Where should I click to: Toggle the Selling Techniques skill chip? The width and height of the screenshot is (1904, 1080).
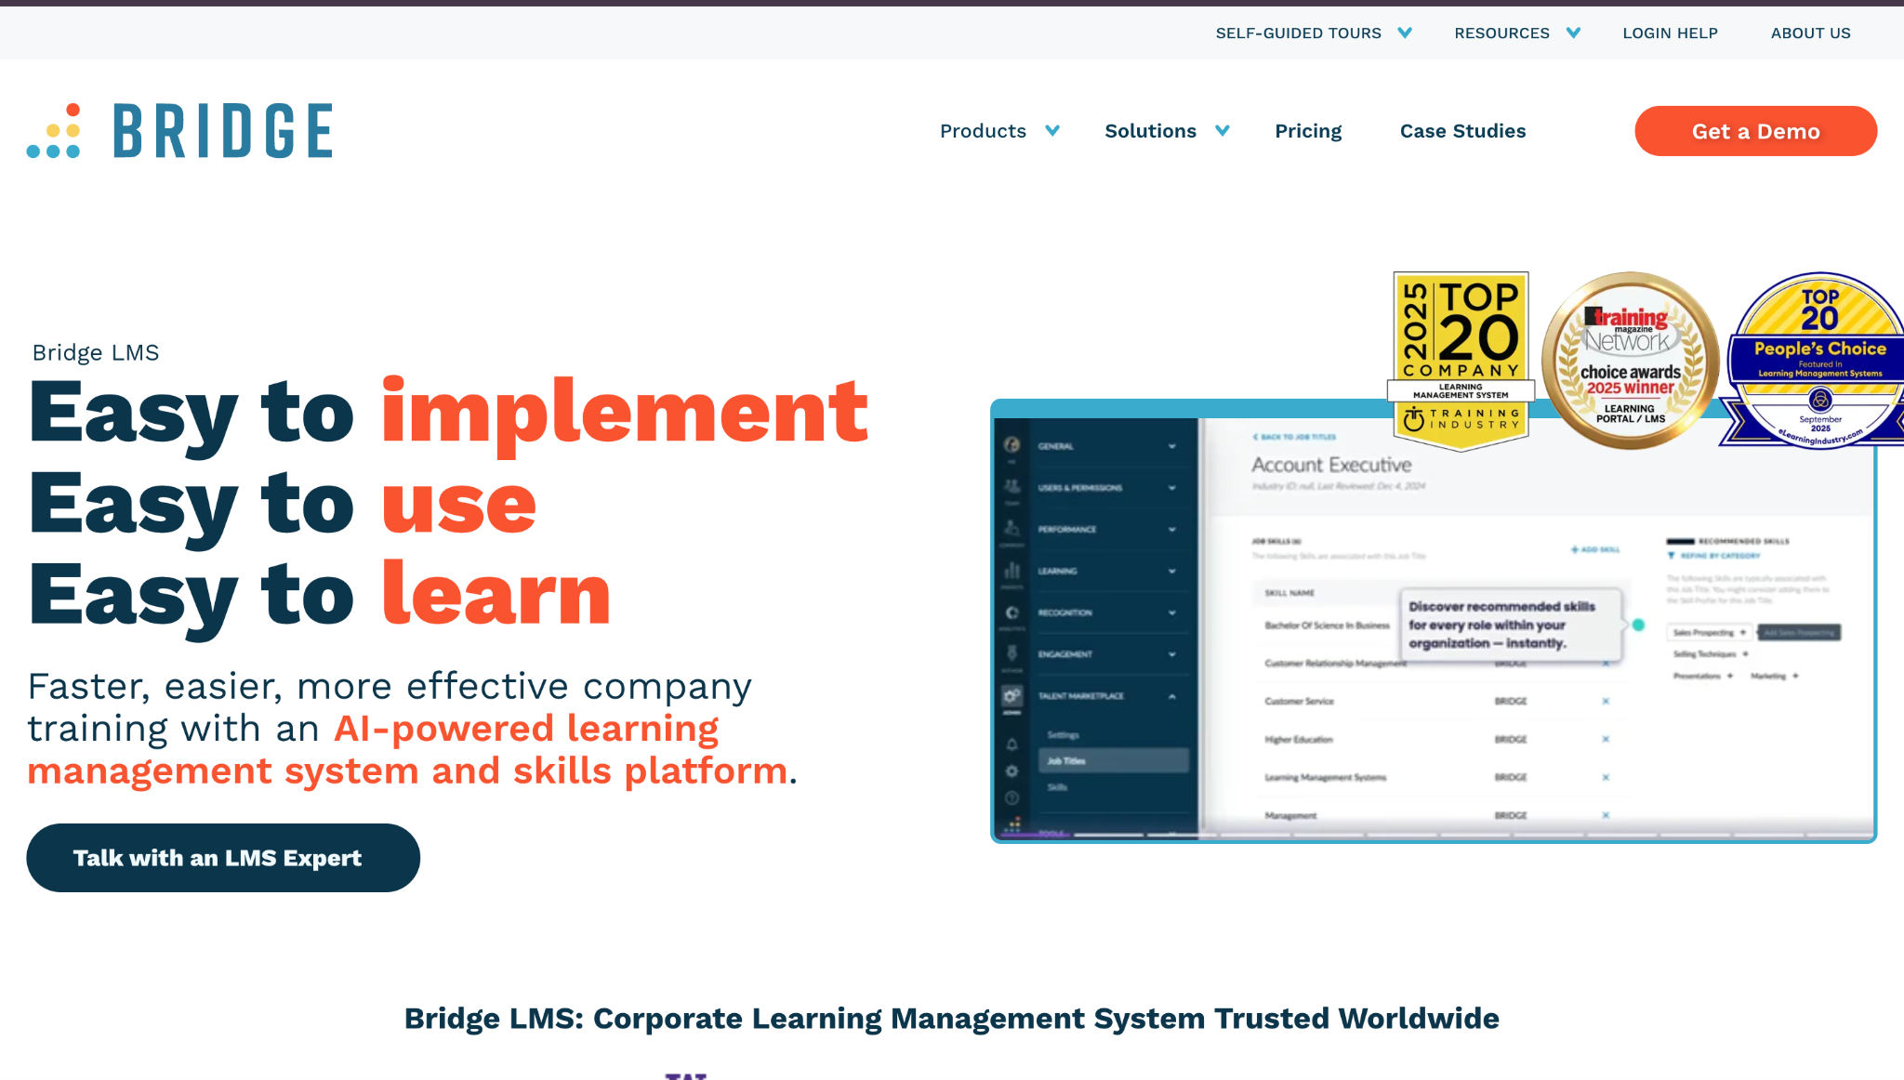1704,654
